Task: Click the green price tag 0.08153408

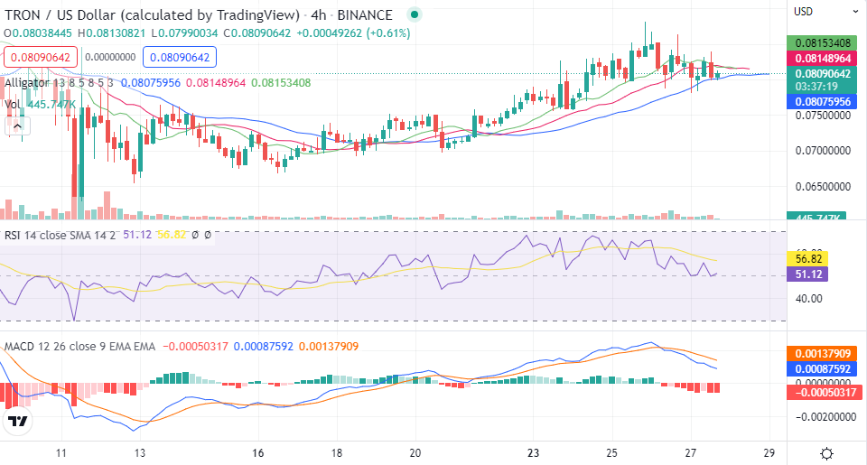Action: (x=822, y=43)
